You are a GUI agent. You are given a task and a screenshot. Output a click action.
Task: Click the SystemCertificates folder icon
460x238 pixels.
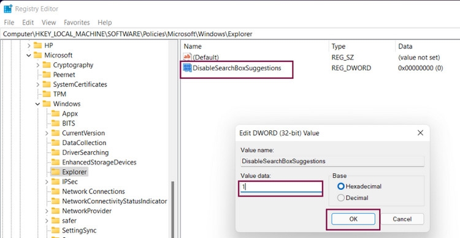[47, 84]
